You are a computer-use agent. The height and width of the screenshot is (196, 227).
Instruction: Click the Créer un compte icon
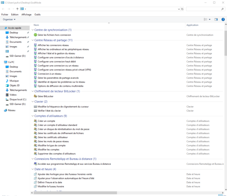[36, 121]
